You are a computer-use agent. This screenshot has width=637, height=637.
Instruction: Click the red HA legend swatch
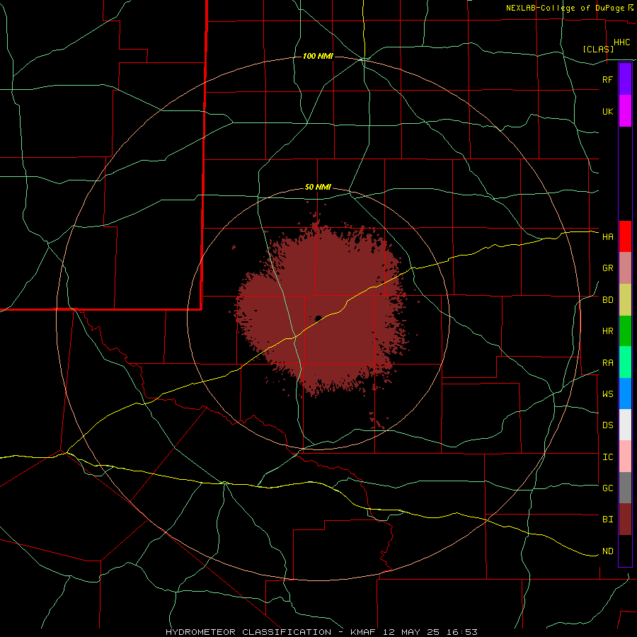pos(625,236)
